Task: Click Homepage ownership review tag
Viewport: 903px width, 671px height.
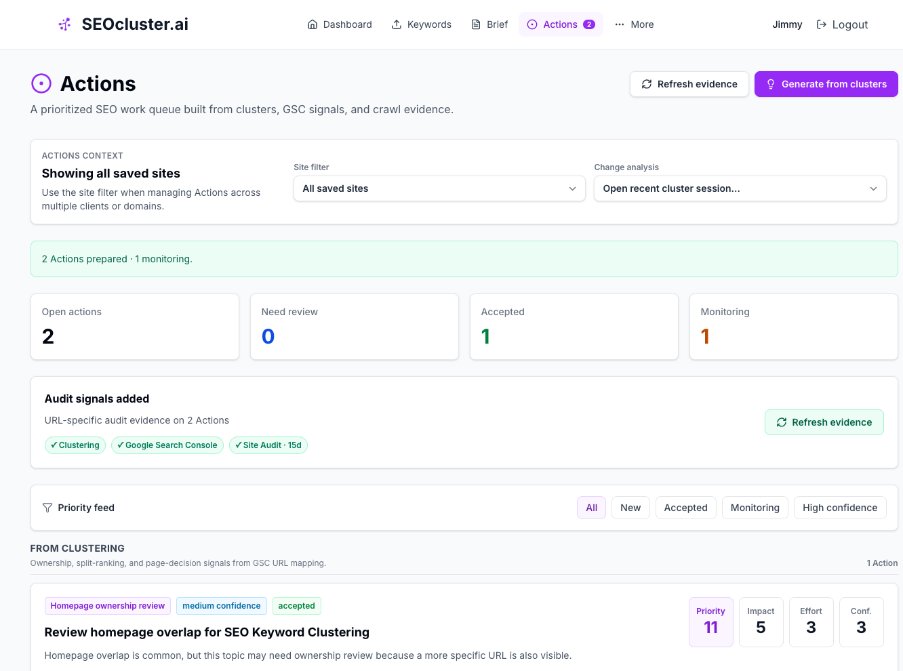Action: point(108,606)
